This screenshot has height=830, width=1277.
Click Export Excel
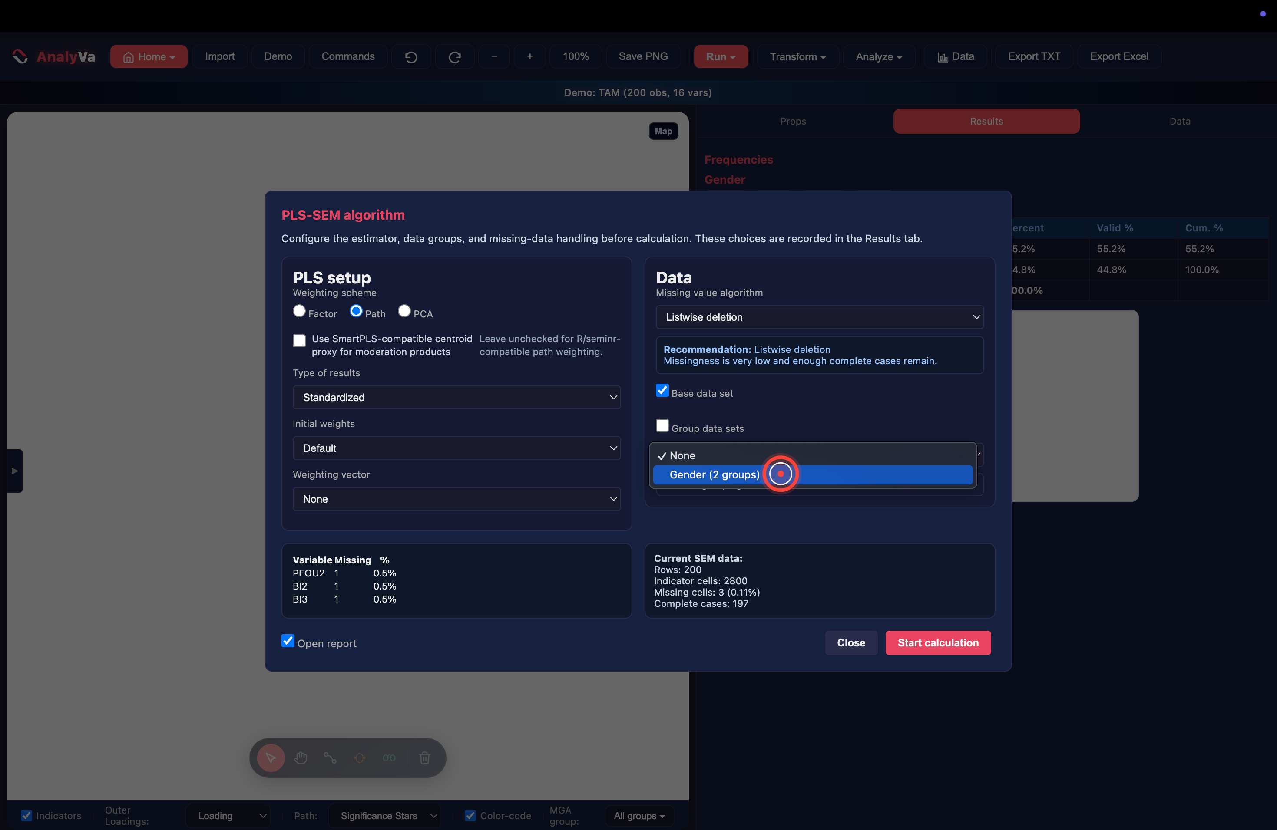pyautogui.click(x=1119, y=56)
